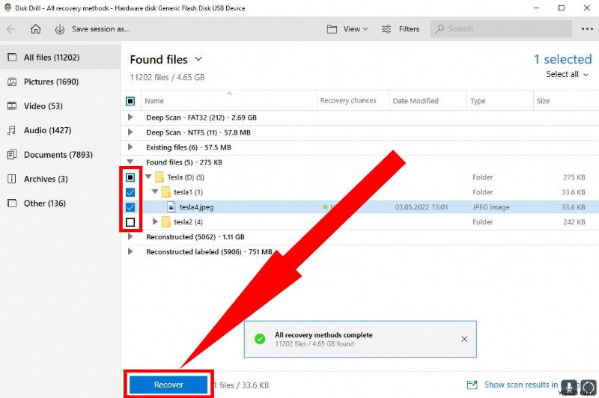
Task: Expand Reconstructed (5062) group
Action: [x=130, y=236]
